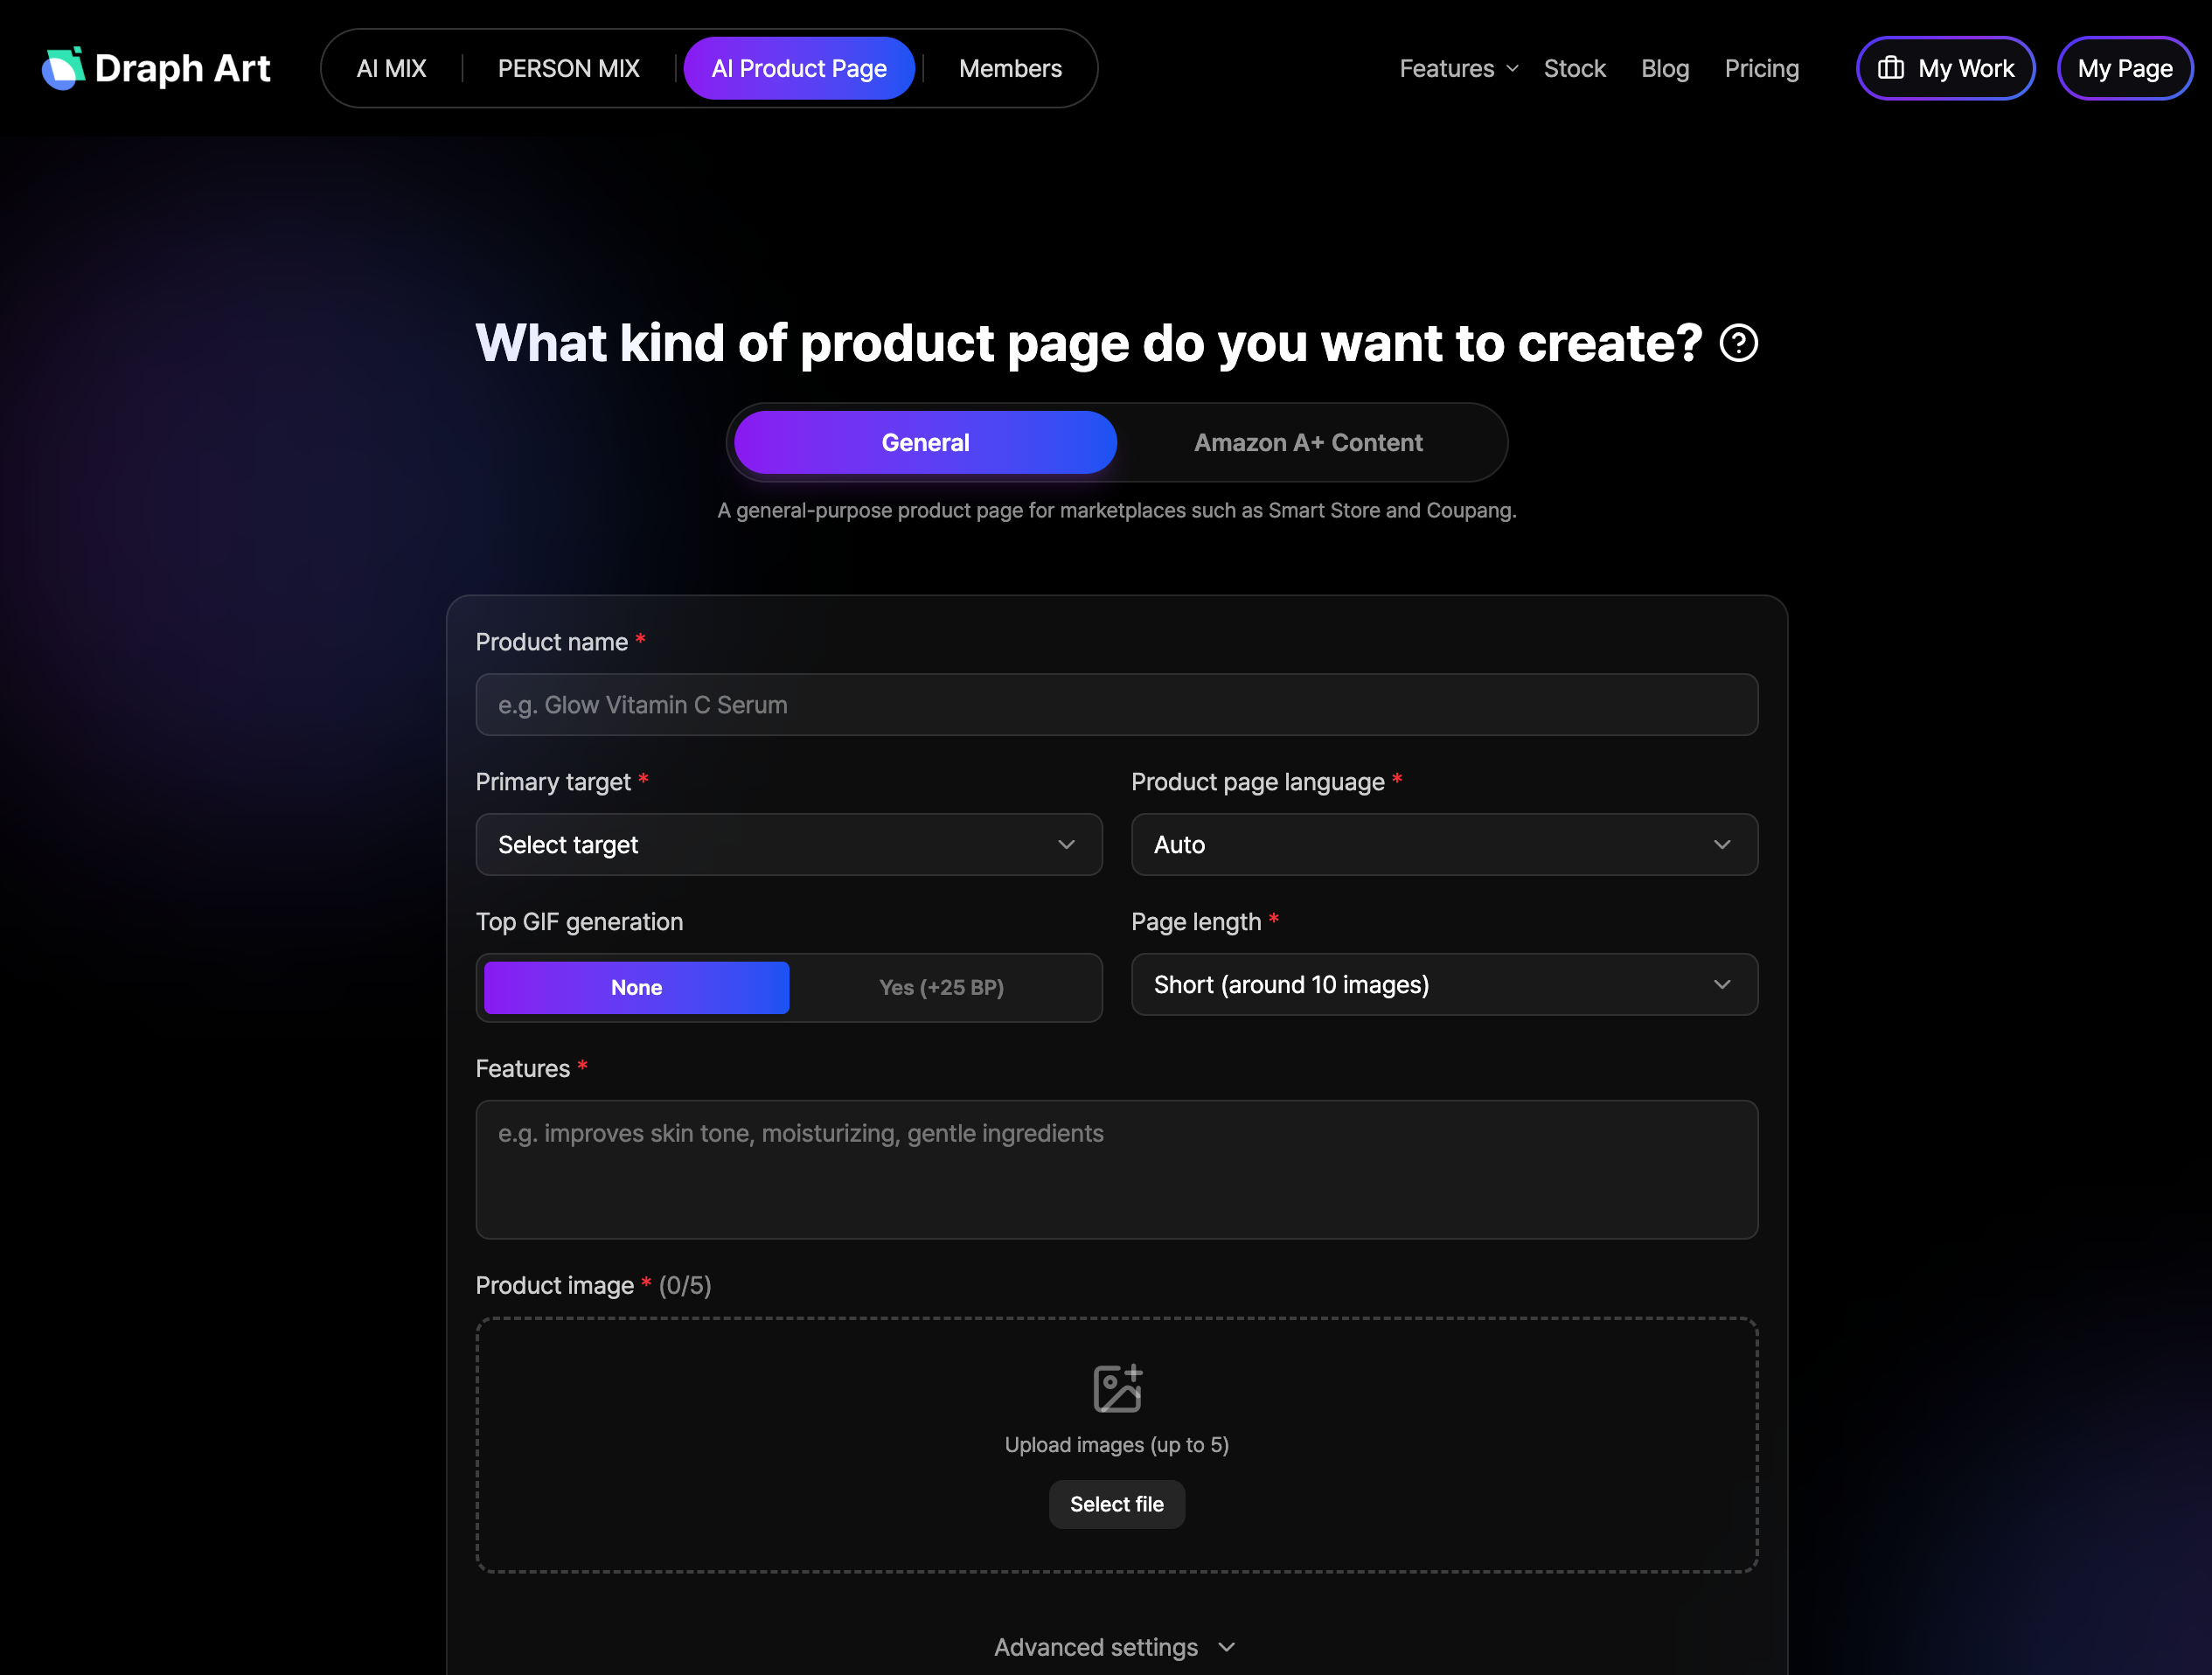This screenshot has width=2212, height=1675.
Task: Switch to the AI MIX tab
Action: 391,68
